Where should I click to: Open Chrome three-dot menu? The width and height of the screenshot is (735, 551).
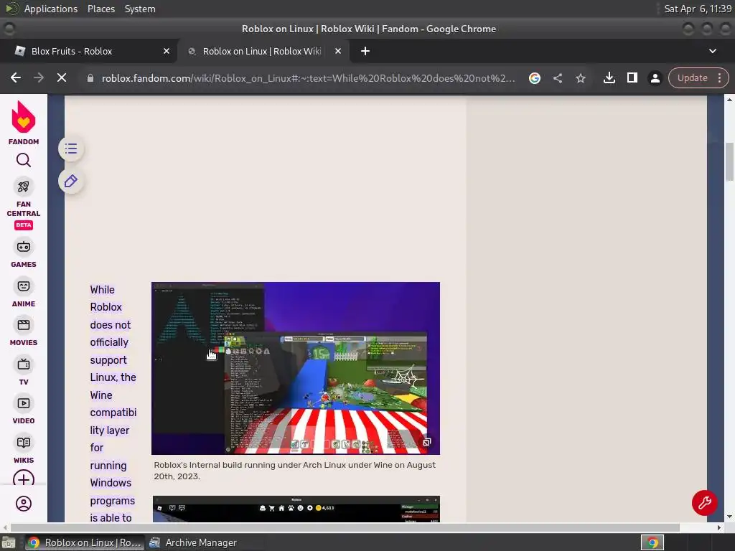(x=719, y=77)
